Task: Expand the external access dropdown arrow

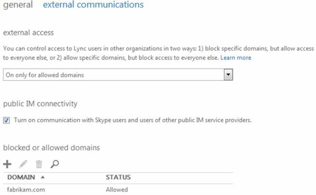Action: [228, 75]
